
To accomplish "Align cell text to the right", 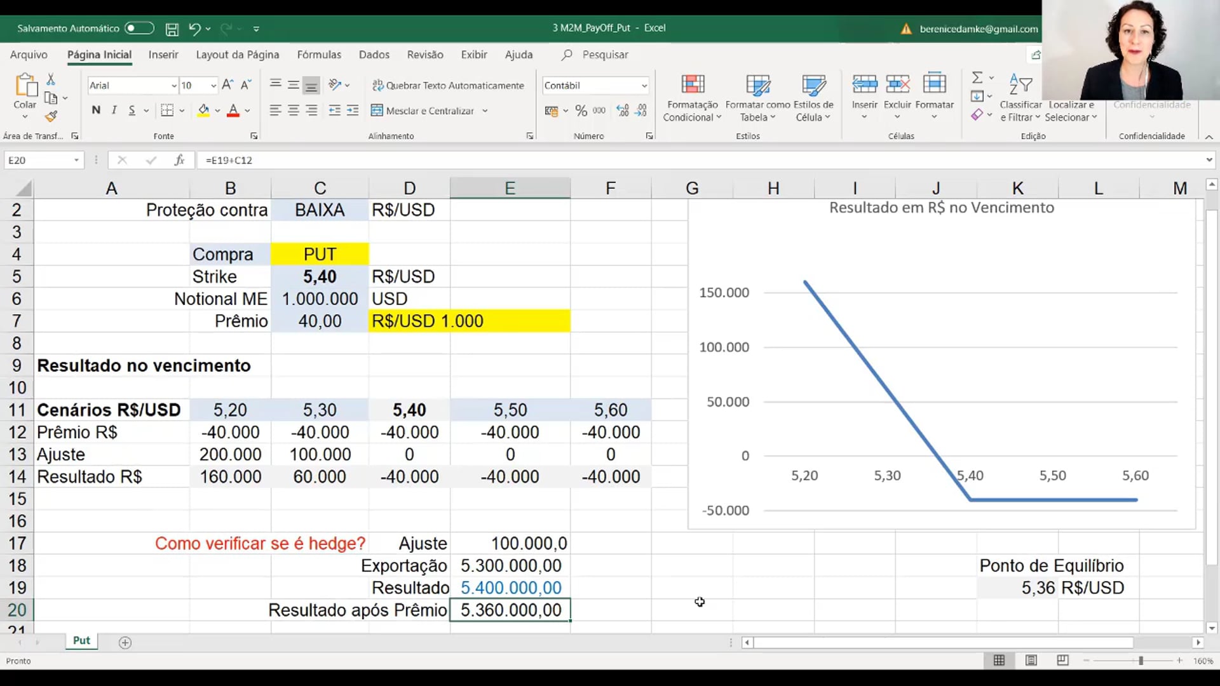I will click(x=311, y=111).
